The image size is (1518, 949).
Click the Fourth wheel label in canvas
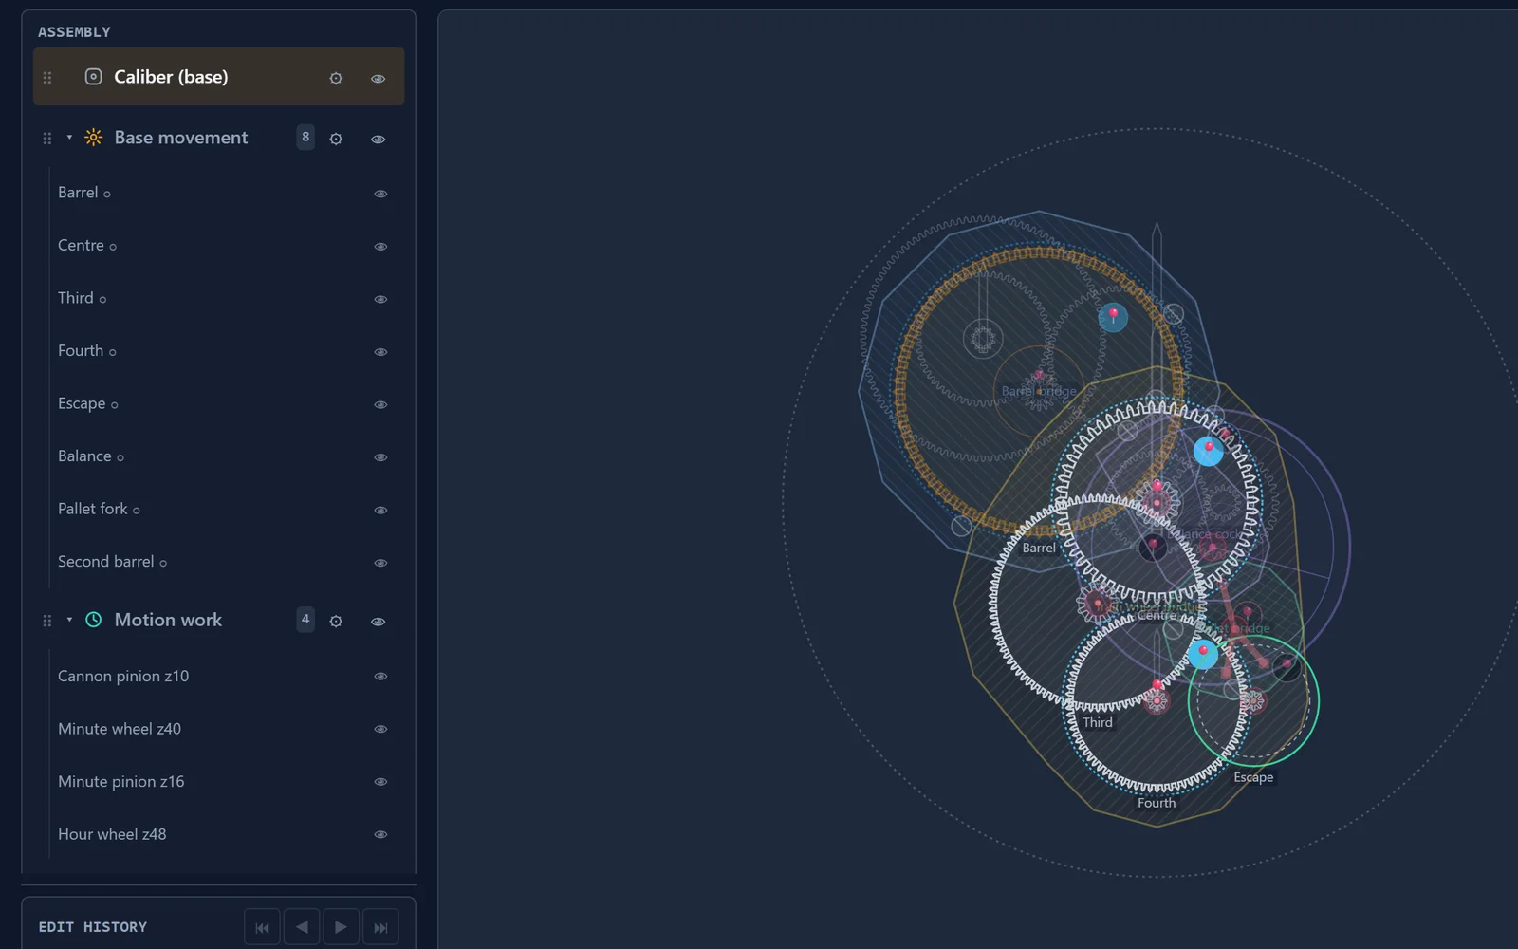coord(1157,803)
